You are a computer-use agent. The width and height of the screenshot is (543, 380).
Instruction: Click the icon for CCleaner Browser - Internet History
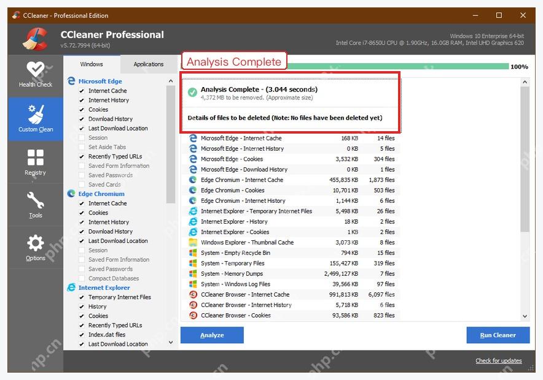pos(193,305)
